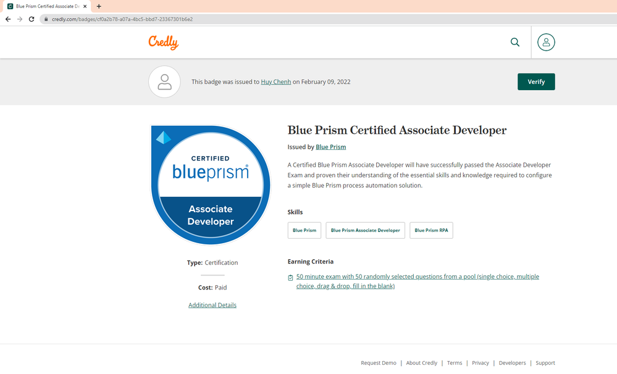Click the earning criteria clipboard icon
This screenshot has width=617, height=374.
pyautogui.click(x=290, y=278)
